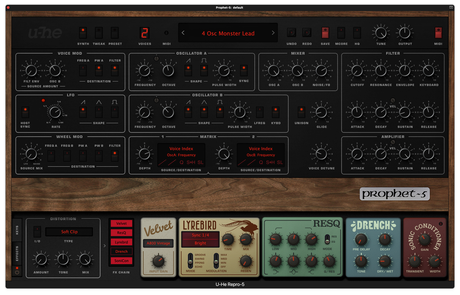Click the Velvet pedal logo
Image resolution: width=460 pixels, height=295 pixels.
(x=158, y=228)
